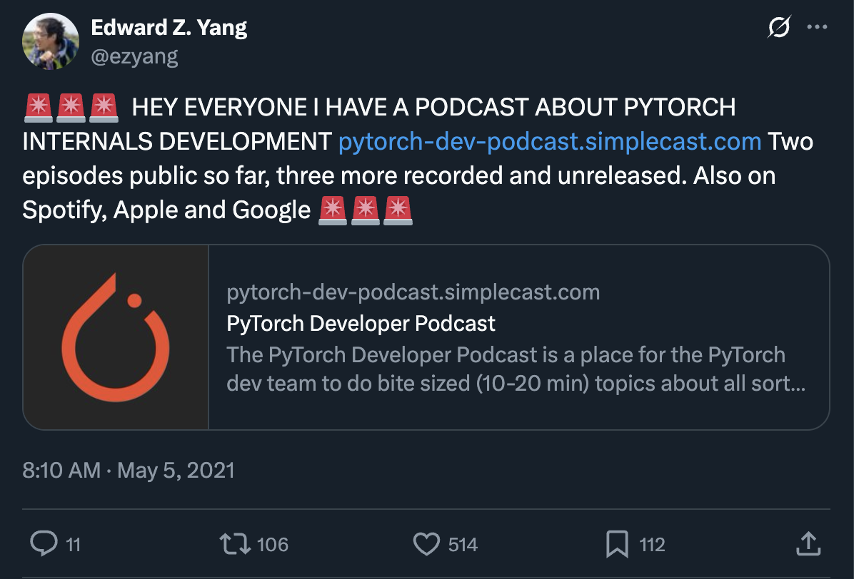
Task: Bookmark the tweet with the bookmark icon
Action: pyautogui.click(x=617, y=543)
